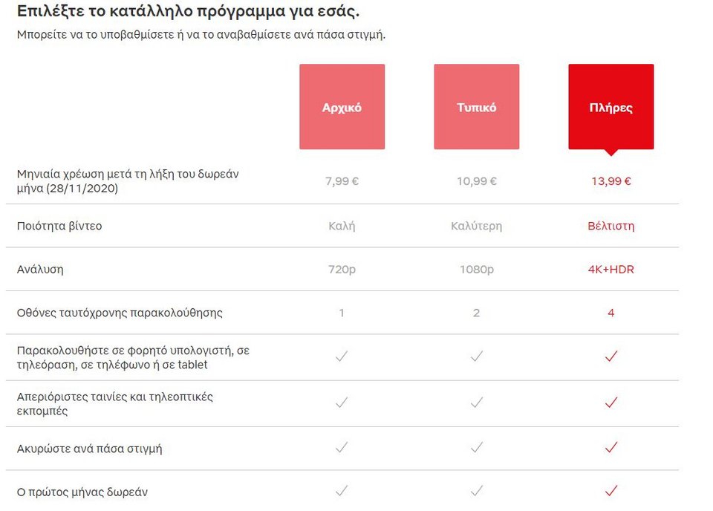Keep the Πλήρες plan selected
Screen dimensions: 713x511
(x=611, y=106)
